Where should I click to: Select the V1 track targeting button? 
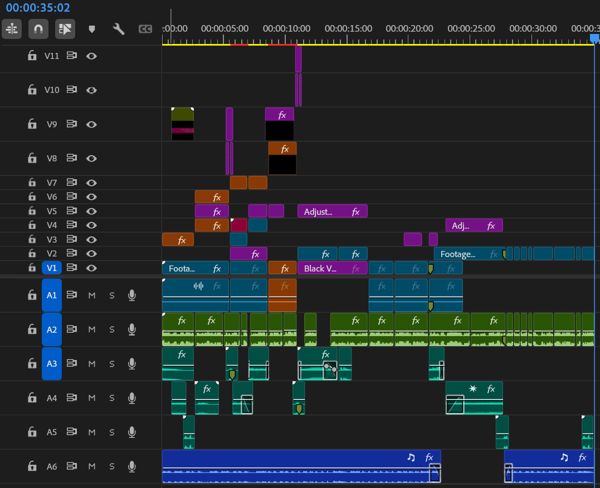coord(52,268)
